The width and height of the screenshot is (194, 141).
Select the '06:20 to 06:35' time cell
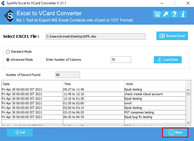pyautogui.click(x=94, y=117)
